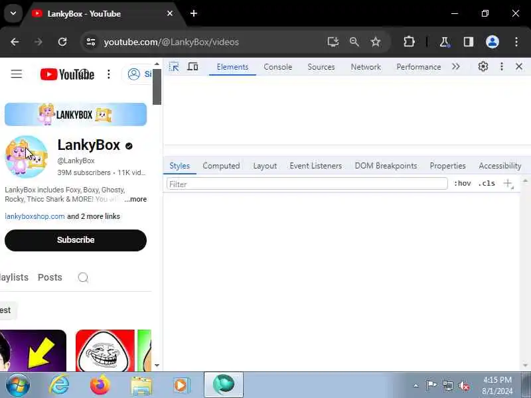Open Chrome three-dot menu
This screenshot has width=531, height=398.
pos(516,42)
